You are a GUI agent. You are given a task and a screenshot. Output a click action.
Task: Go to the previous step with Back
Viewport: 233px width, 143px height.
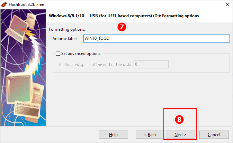click(150, 135)
